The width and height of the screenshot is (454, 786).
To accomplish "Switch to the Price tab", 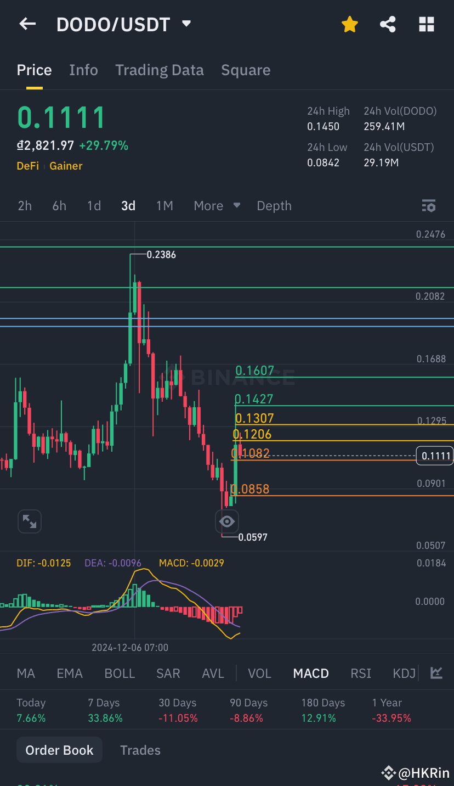I will 34,70.
